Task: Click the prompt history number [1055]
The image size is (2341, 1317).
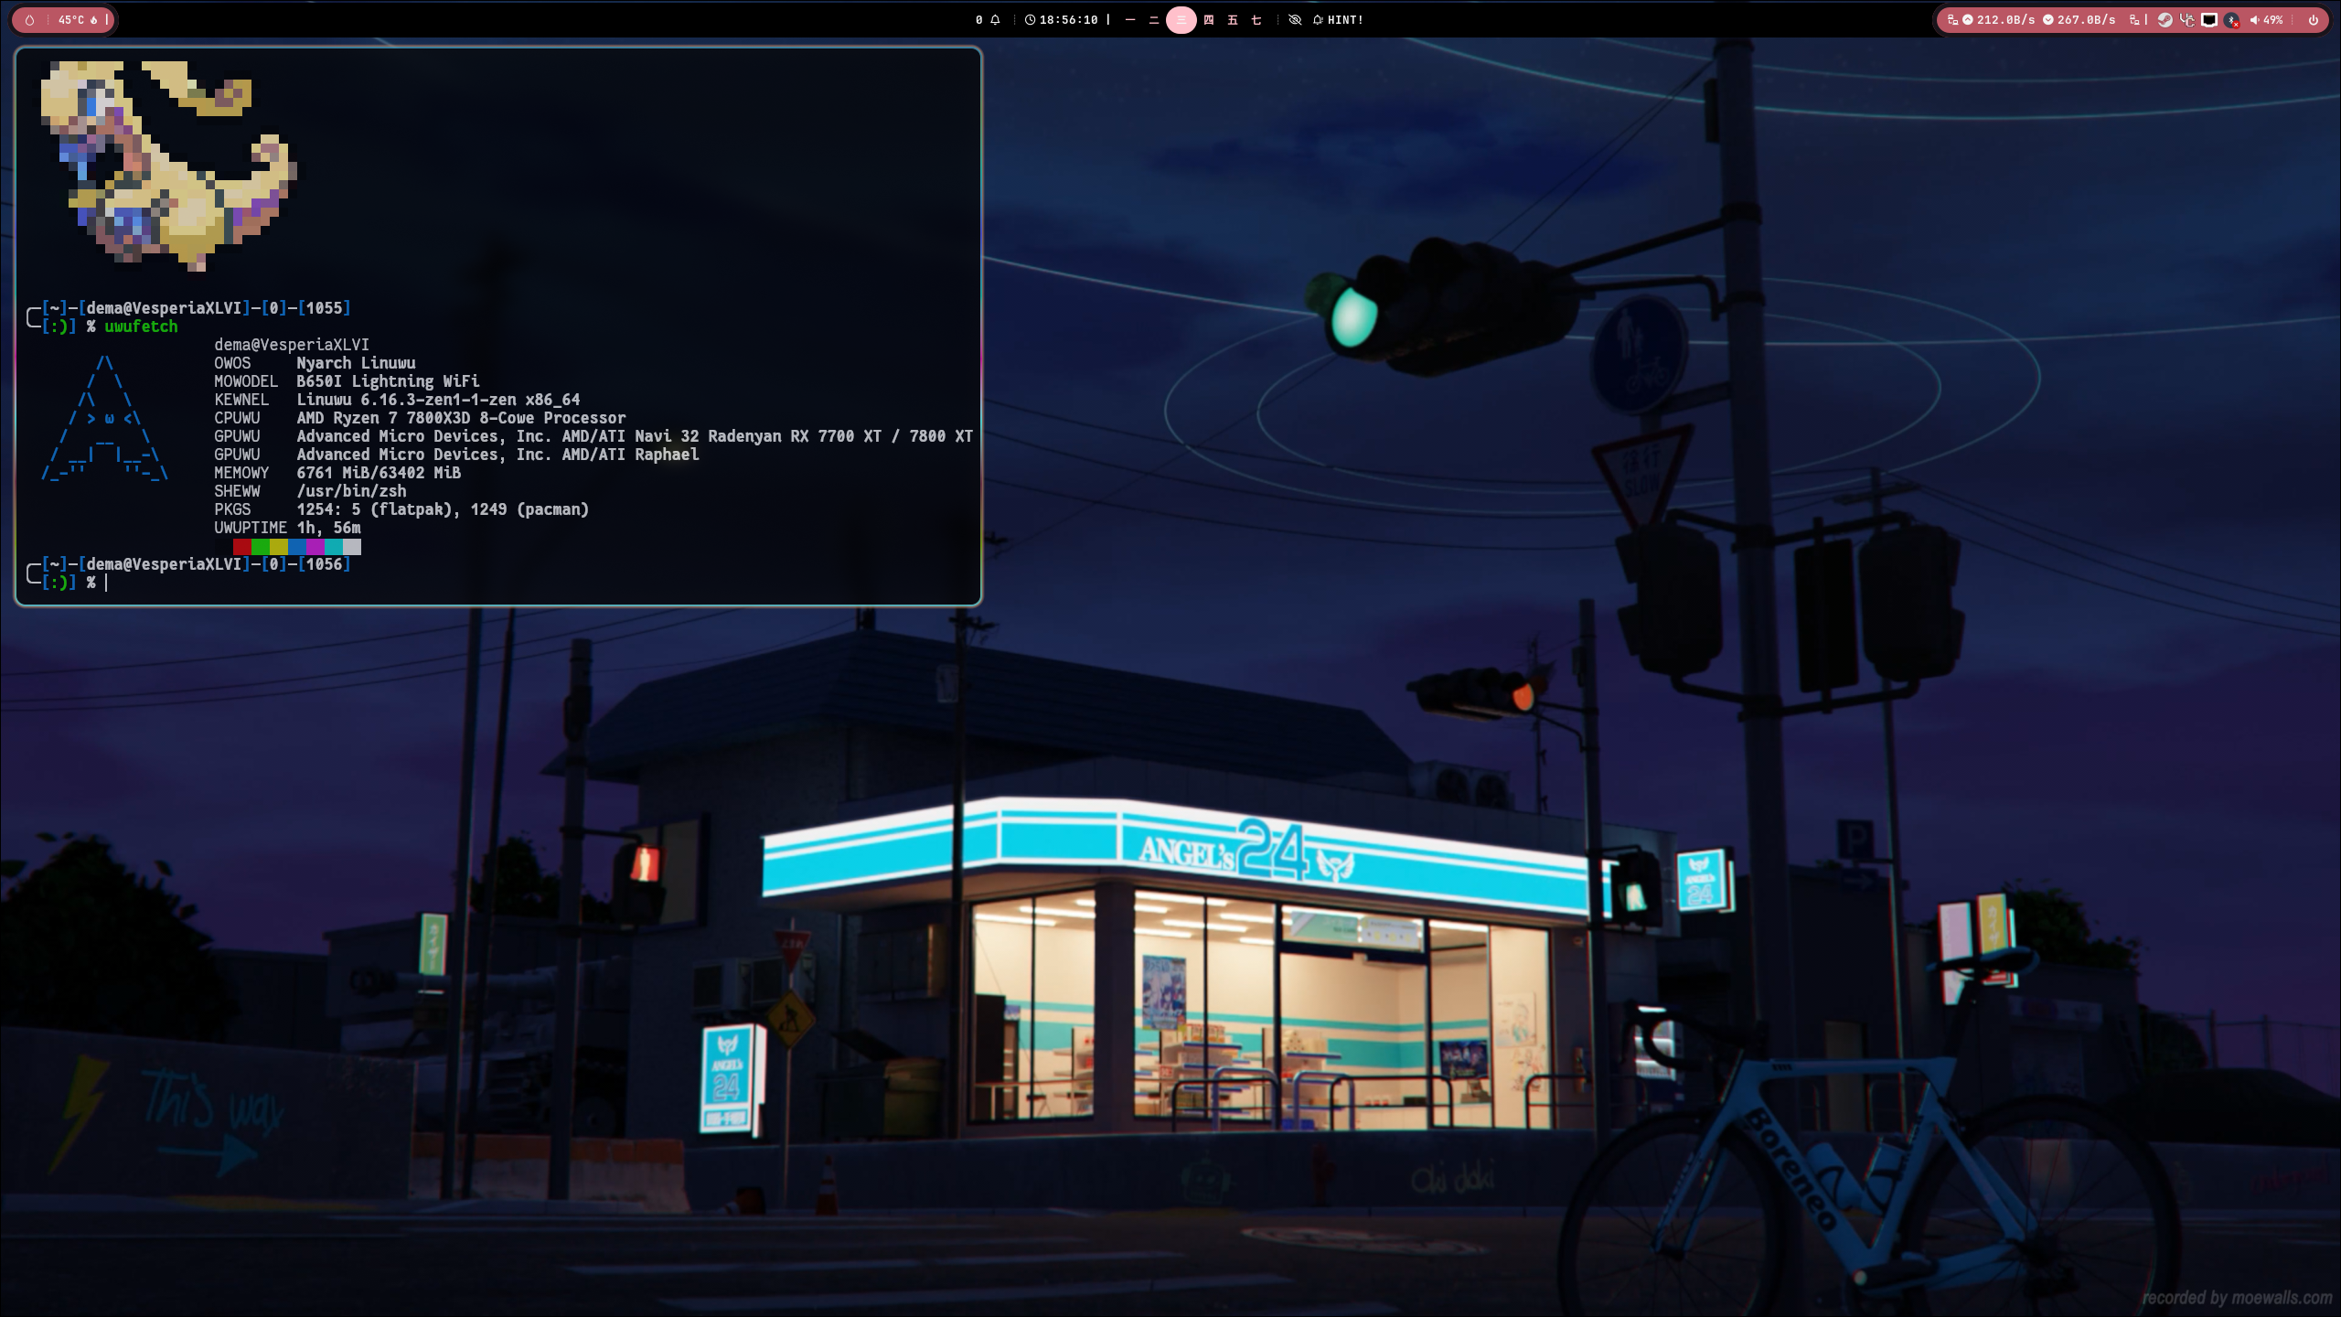Action: [324, 308]
